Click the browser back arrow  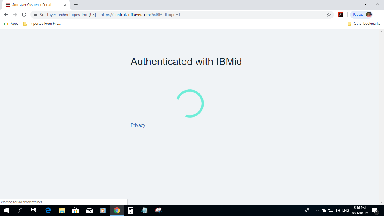pyautogui.click(x=6, y=15)
